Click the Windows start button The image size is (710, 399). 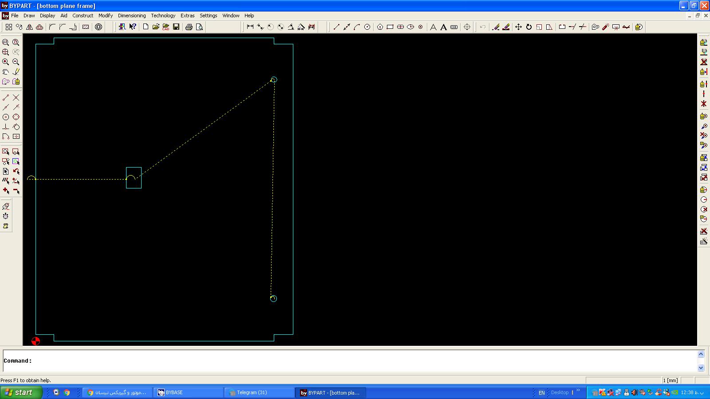21,392
